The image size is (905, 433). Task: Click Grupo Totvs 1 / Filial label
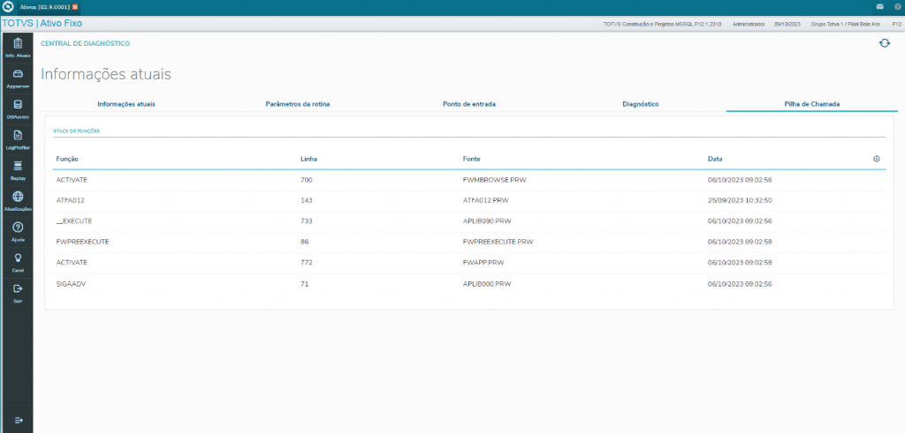846,24
